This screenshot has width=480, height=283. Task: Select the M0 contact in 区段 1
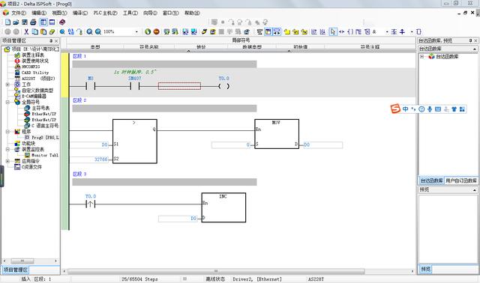pyautogui.click(x=91, y=86)
